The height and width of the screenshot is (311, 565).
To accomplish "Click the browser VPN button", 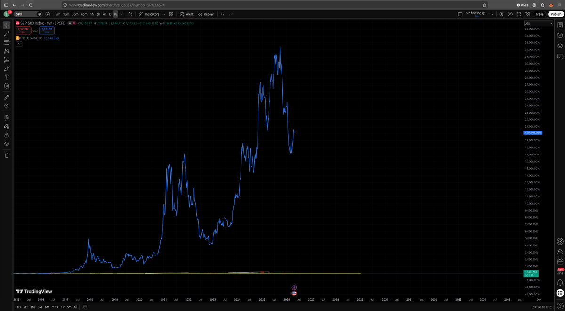I will click(x=522, y=5).
